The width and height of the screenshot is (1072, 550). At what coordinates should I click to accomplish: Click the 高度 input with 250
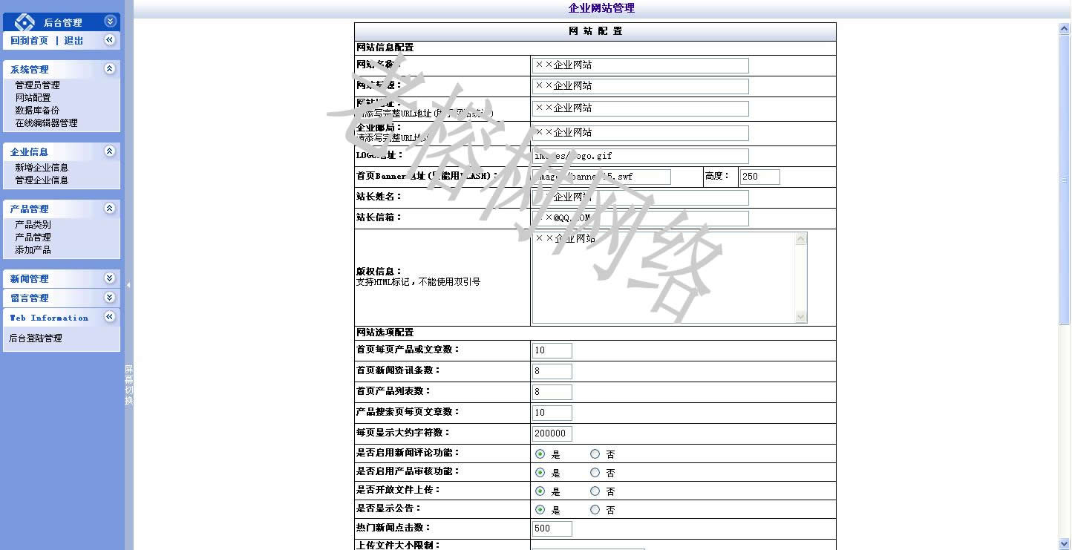point(759,177)
